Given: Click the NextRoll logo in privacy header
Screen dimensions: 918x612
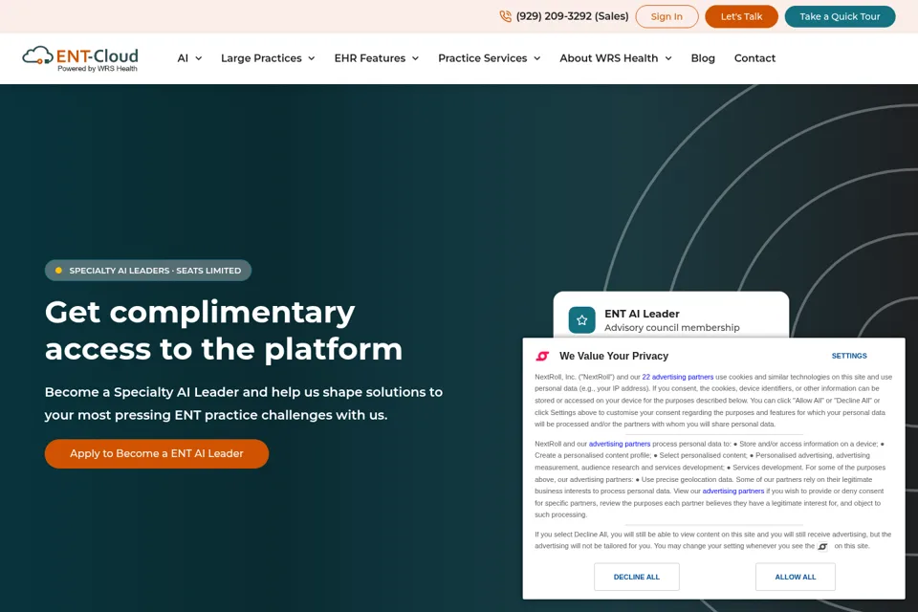Looking at the screenshot, I should click(543, 356).
